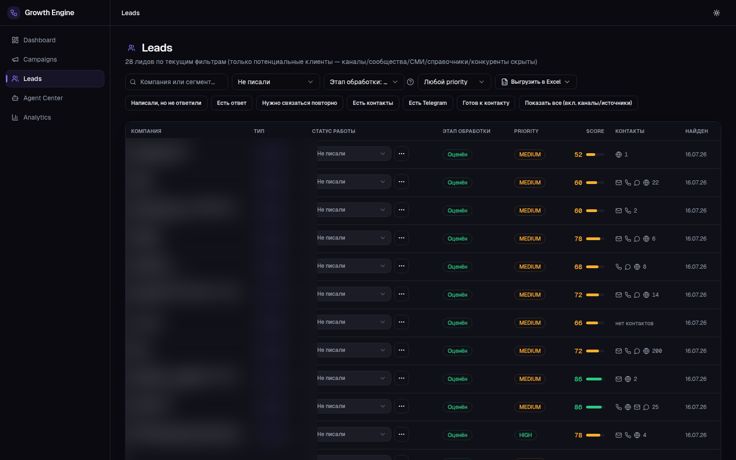The image size is (736, 460).
Task: Focus the 'Компания или сегмент' search field
Action: coord(177,82)
